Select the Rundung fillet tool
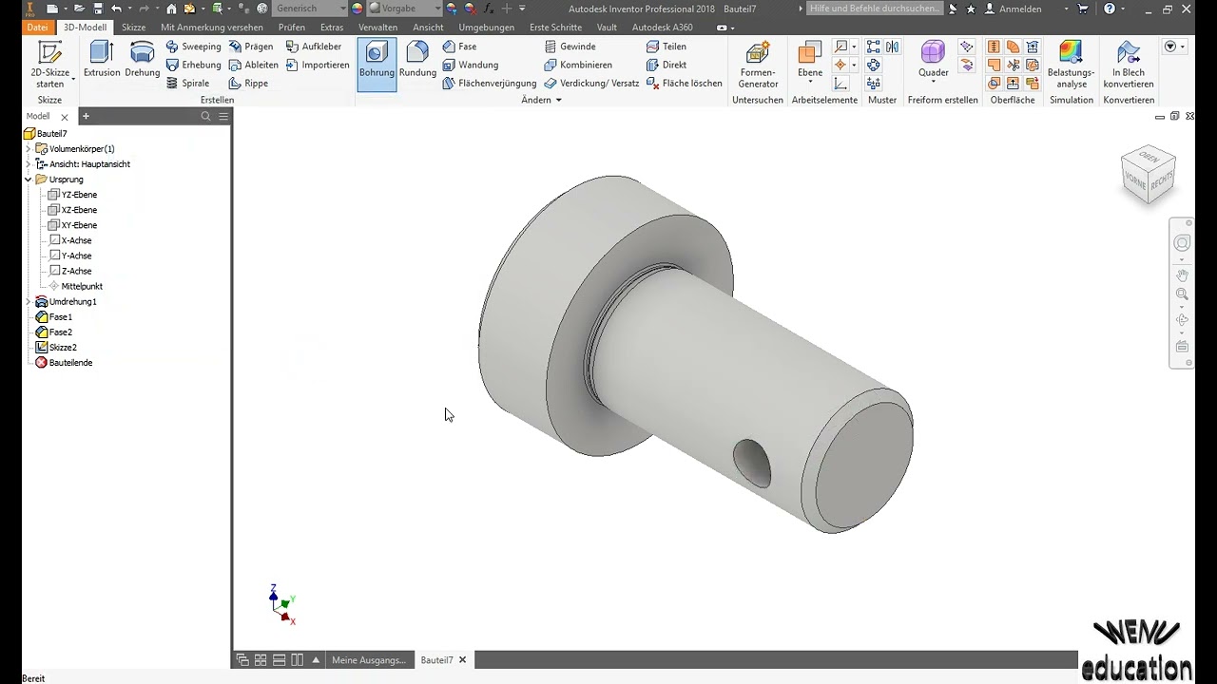Viewport: 1217px width, 684px height. 417,61
